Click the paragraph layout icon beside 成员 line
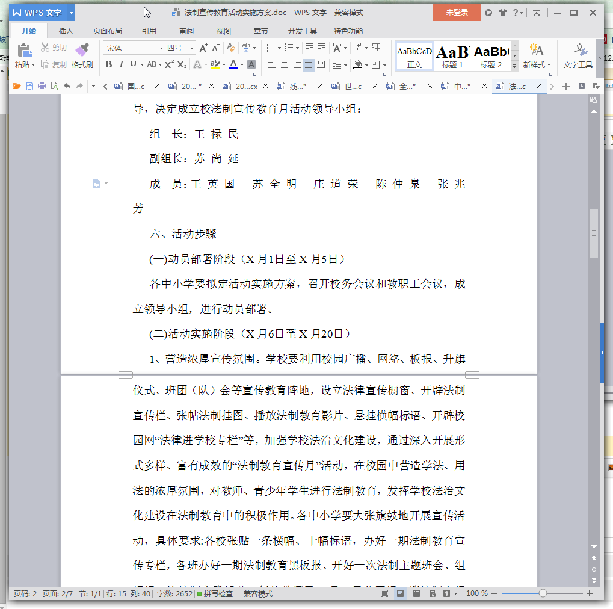This screenshot has height=609, width=613. (x=97, y=183)
